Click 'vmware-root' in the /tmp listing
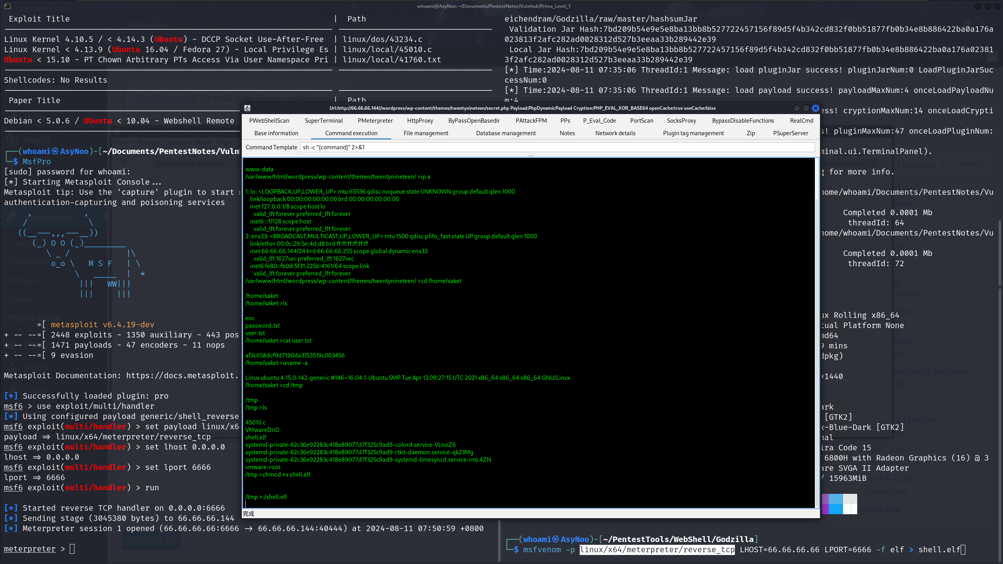 (x=263, y=467)
